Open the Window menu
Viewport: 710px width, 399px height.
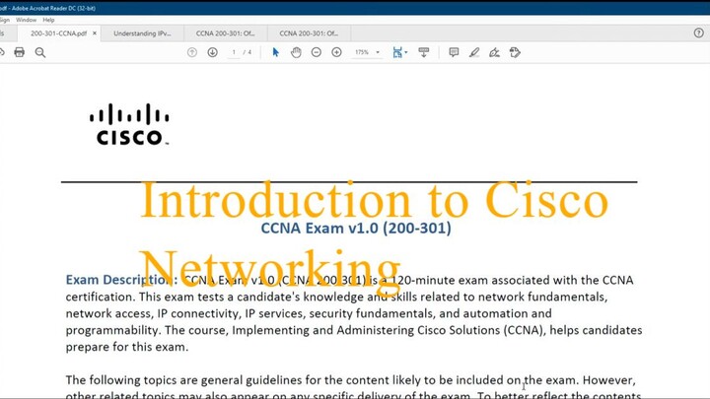26,20
